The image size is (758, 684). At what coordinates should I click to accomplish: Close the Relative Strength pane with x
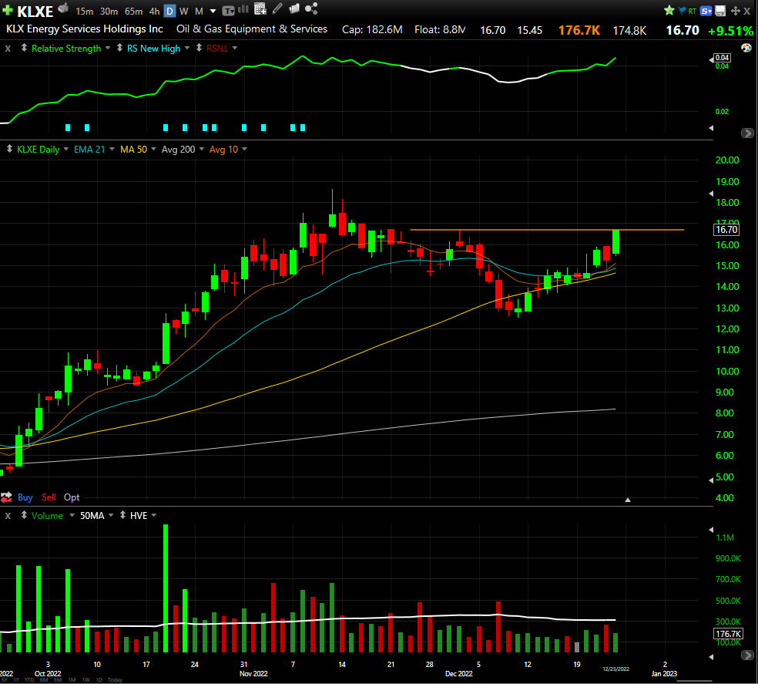pyautogui.click(x=8, y=49)
